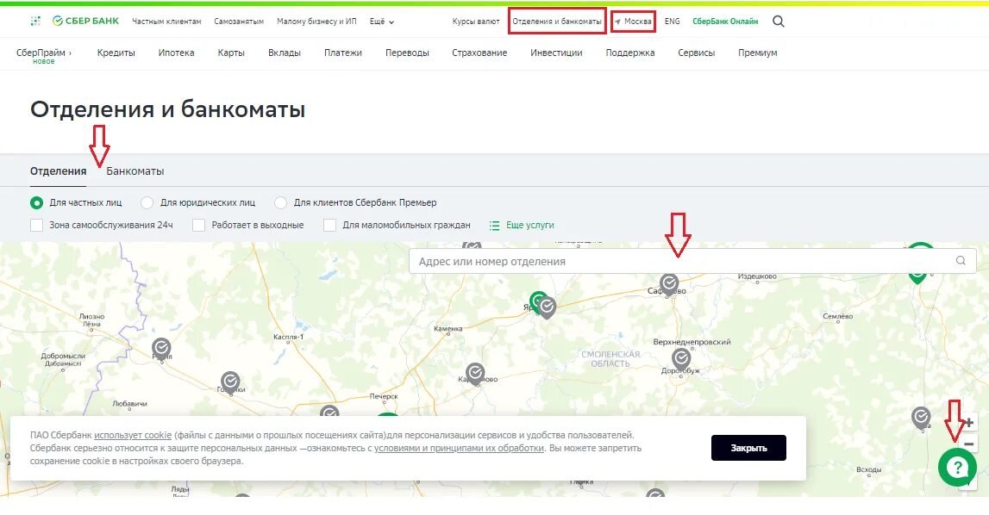Open the Страхование menu
This screenshot has width=989, height=515.
[479, 53]
